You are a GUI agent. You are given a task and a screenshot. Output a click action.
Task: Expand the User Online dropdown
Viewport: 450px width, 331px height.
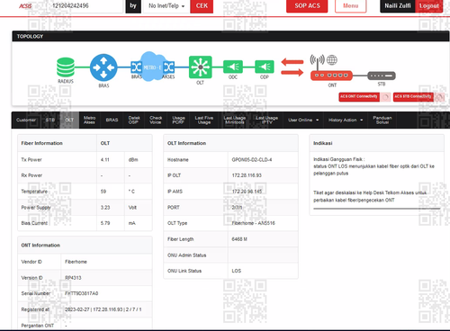pyautogui.click(x=303, y=120)
